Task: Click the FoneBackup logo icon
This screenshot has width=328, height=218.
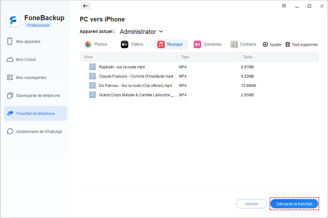Action: 13,20
